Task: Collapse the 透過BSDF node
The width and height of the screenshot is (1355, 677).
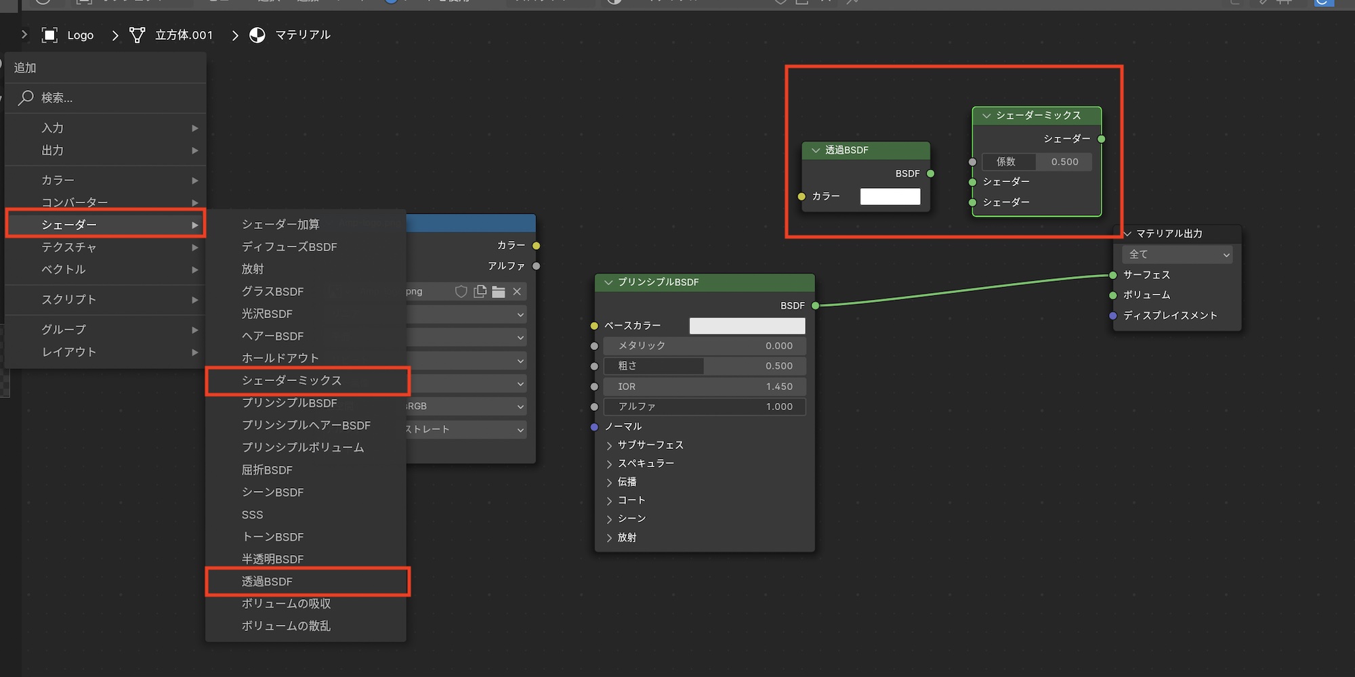Action: tap(816, 150)
